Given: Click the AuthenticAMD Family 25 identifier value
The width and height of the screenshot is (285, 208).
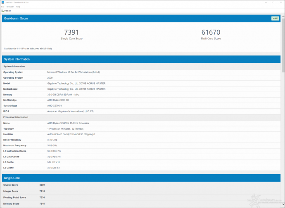Looking at the screenshot, I should click(71, 134).
